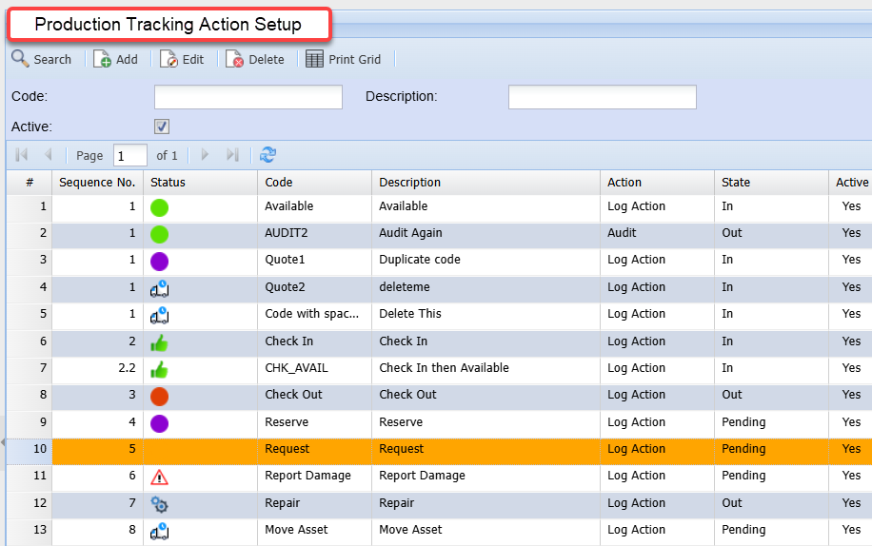This screenshot has width=872, height=546.
Task: Sort by Sequence No. column header
Action: (x=97, y=183)
